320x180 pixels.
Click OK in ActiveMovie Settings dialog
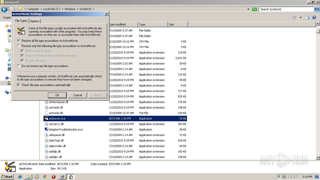pos(57,95)
